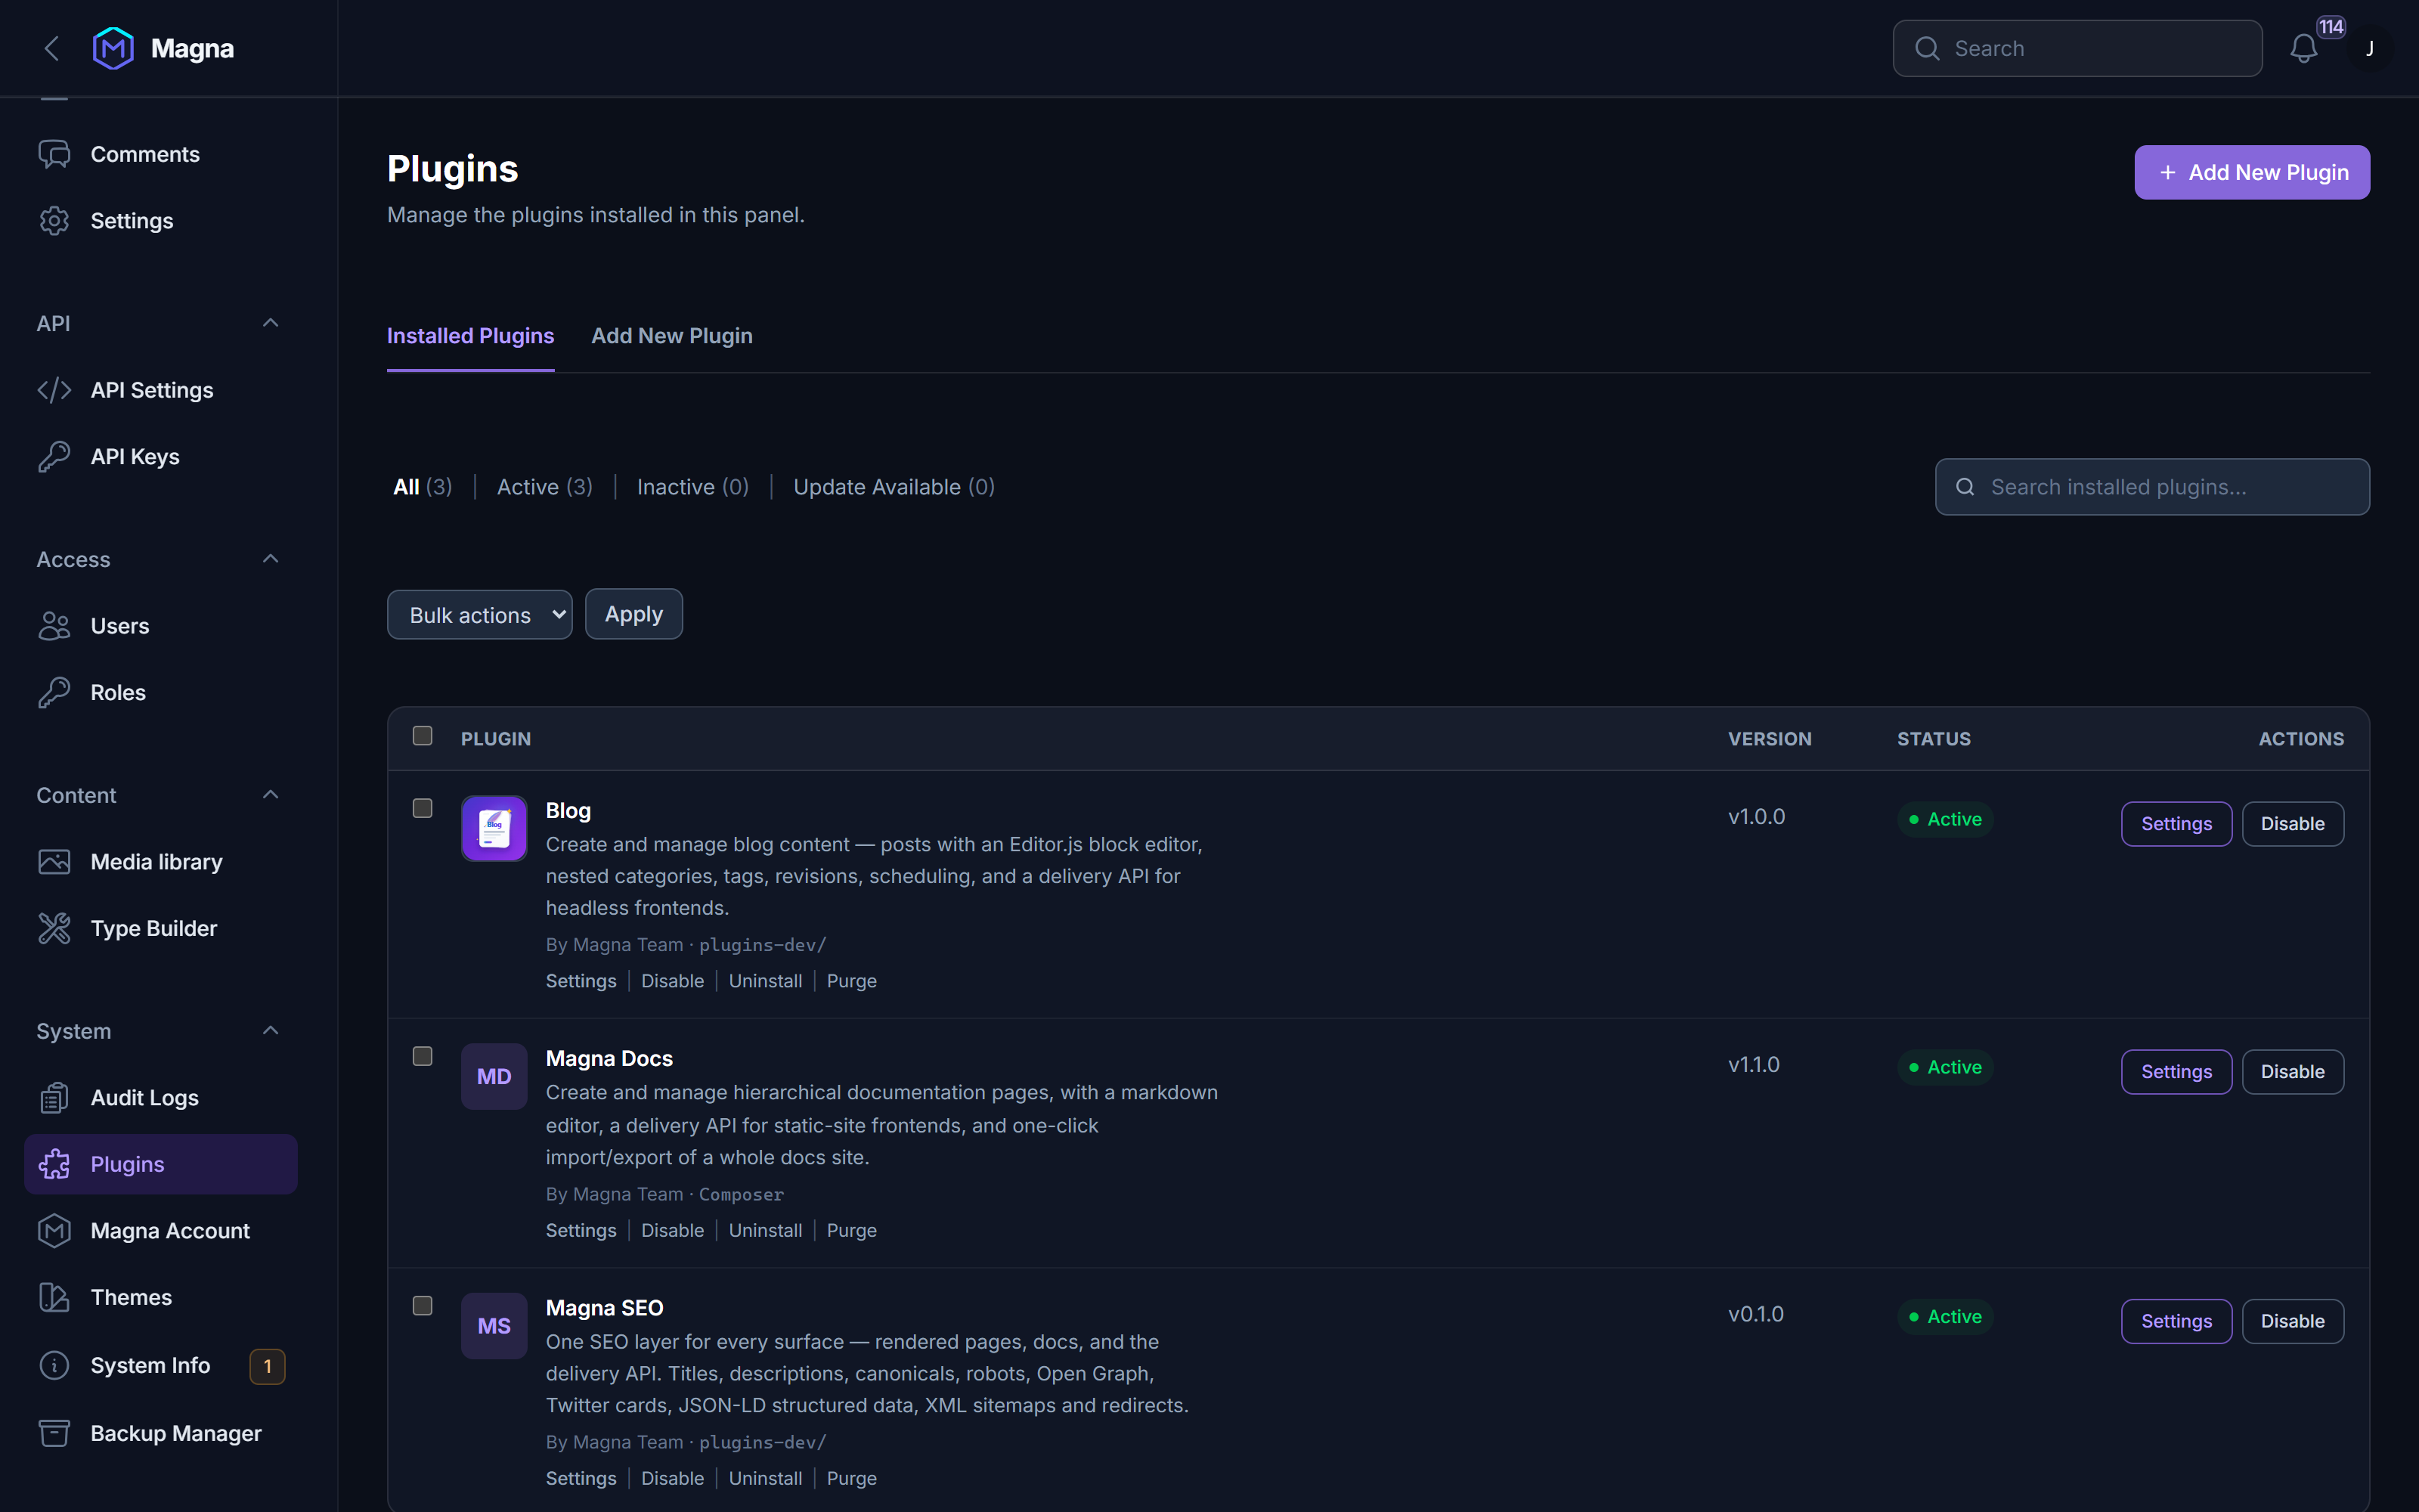Open the Bulk actions dropdown
The image size is (2419, 1512).
pyautogui.click(x=480, y=615)
